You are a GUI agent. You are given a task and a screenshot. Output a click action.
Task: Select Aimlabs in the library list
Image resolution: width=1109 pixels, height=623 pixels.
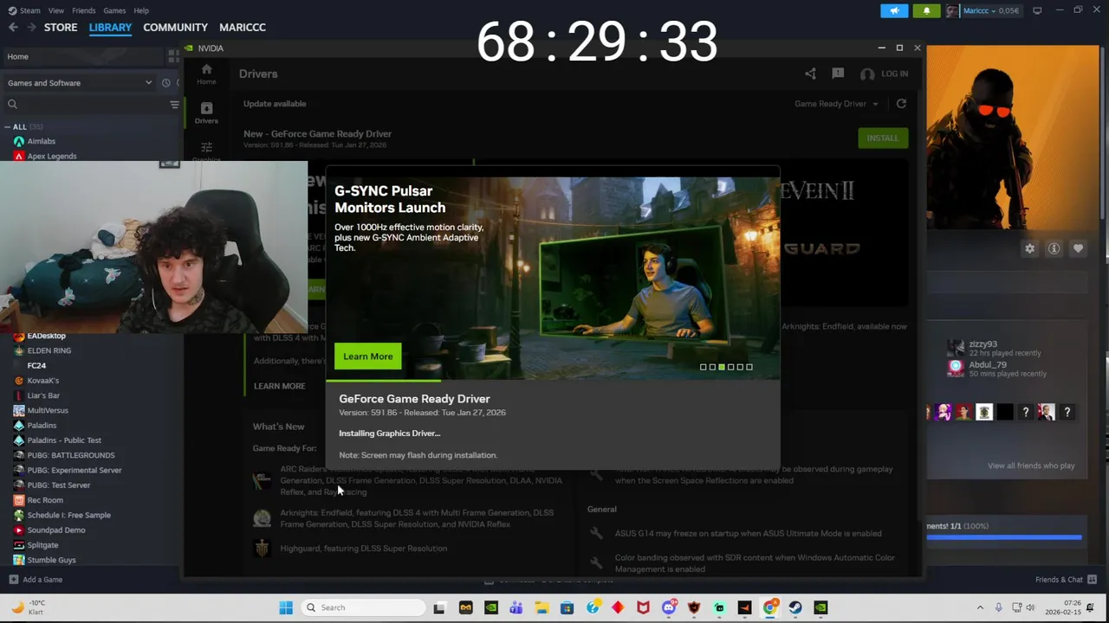41,141
